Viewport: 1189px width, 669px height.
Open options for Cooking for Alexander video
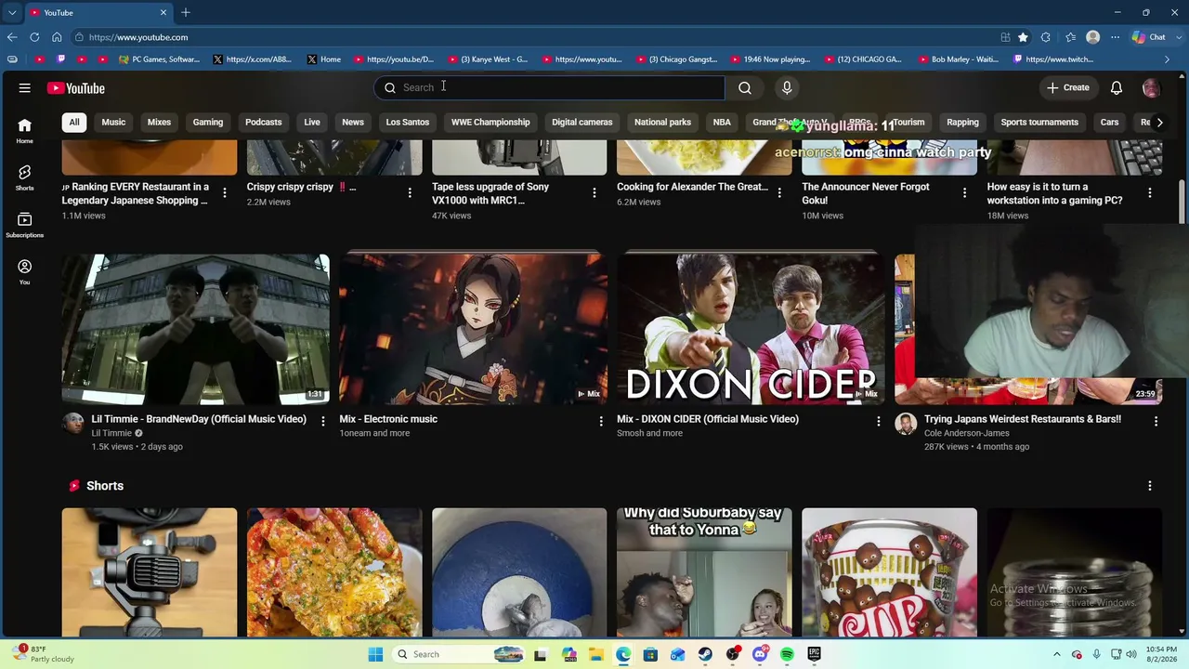[x=779, y=192]
